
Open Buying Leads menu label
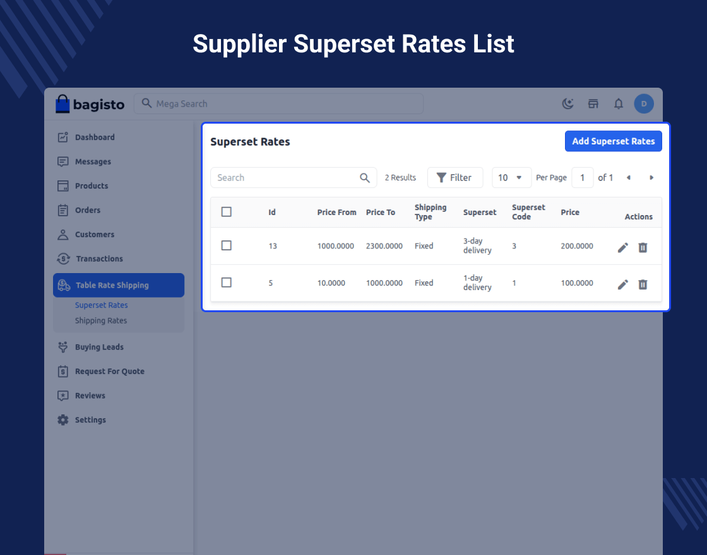pos(99,347)
